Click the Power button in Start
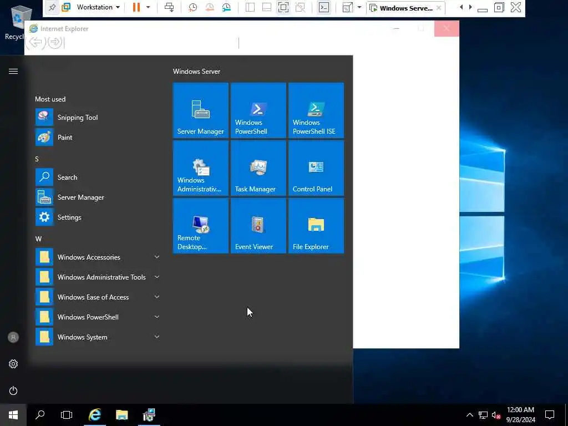 [13, 390]
